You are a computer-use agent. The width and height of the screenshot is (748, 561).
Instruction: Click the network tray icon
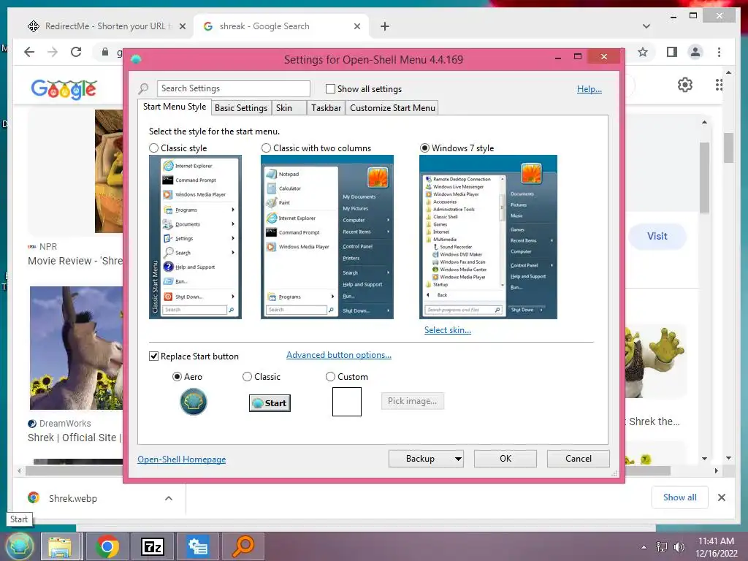(662, 547)
